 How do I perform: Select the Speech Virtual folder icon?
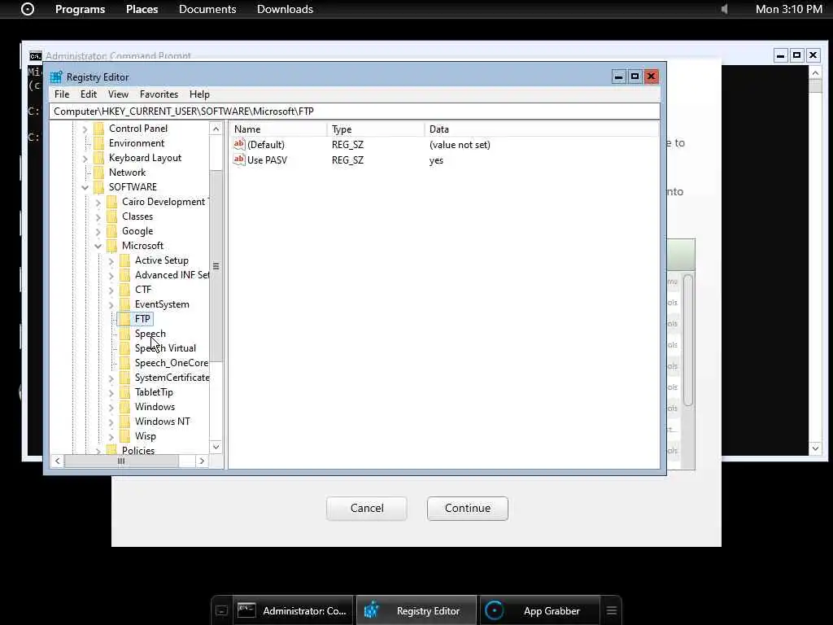(x=124, y=347)
